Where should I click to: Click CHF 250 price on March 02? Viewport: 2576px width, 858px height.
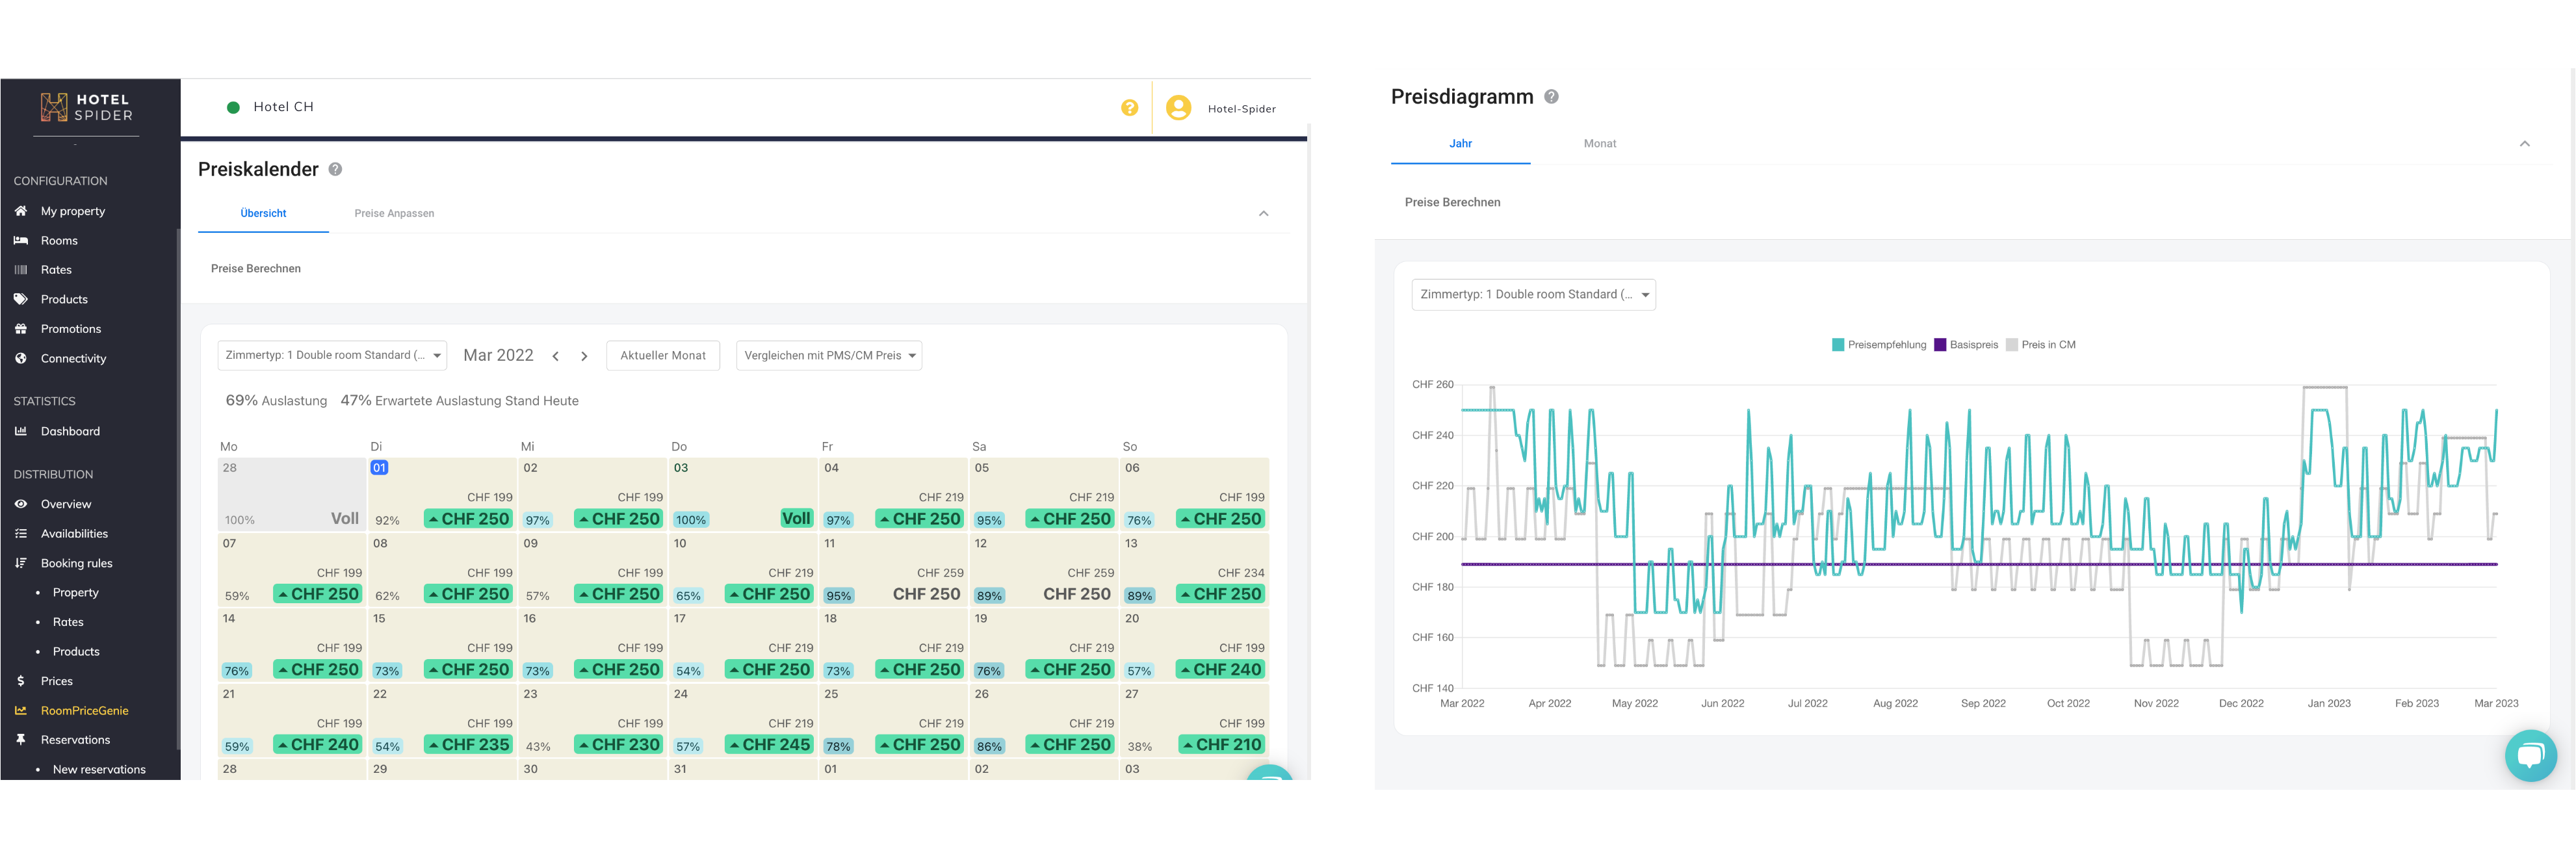click(618, 519)
